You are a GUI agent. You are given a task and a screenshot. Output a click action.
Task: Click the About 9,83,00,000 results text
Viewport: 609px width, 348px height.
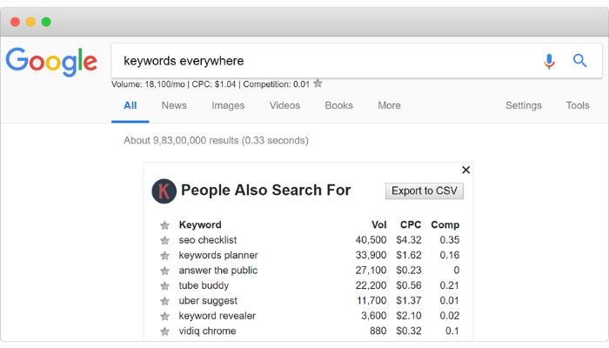pyautogui.click(x=216, y=141)
